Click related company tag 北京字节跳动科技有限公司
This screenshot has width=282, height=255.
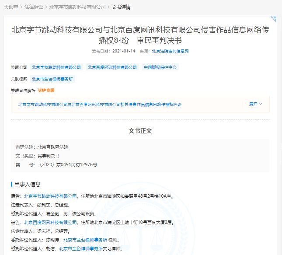tap(56, 67)
